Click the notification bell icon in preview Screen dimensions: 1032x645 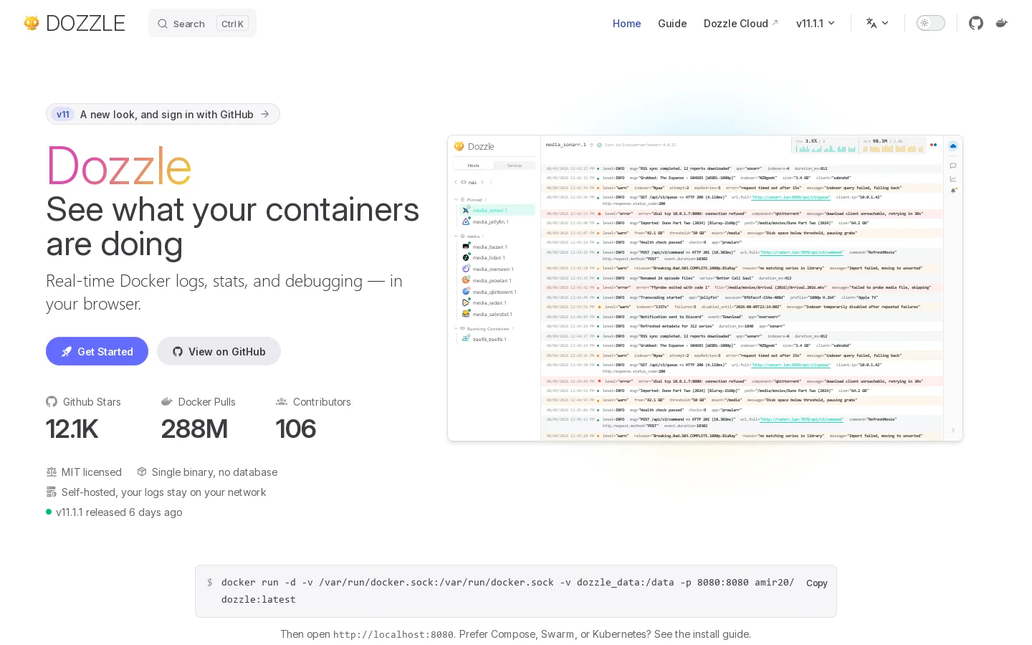point(953,191)
